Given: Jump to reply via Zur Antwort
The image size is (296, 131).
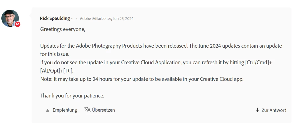Looking at the screenshot, I should coord(274,110).
